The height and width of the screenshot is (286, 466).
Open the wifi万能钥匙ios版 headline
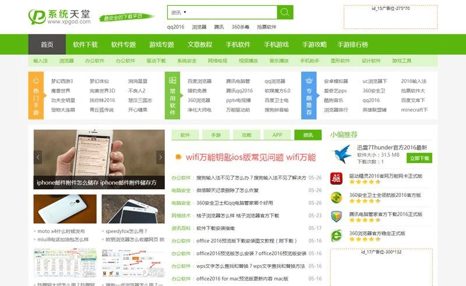(250, 157)
